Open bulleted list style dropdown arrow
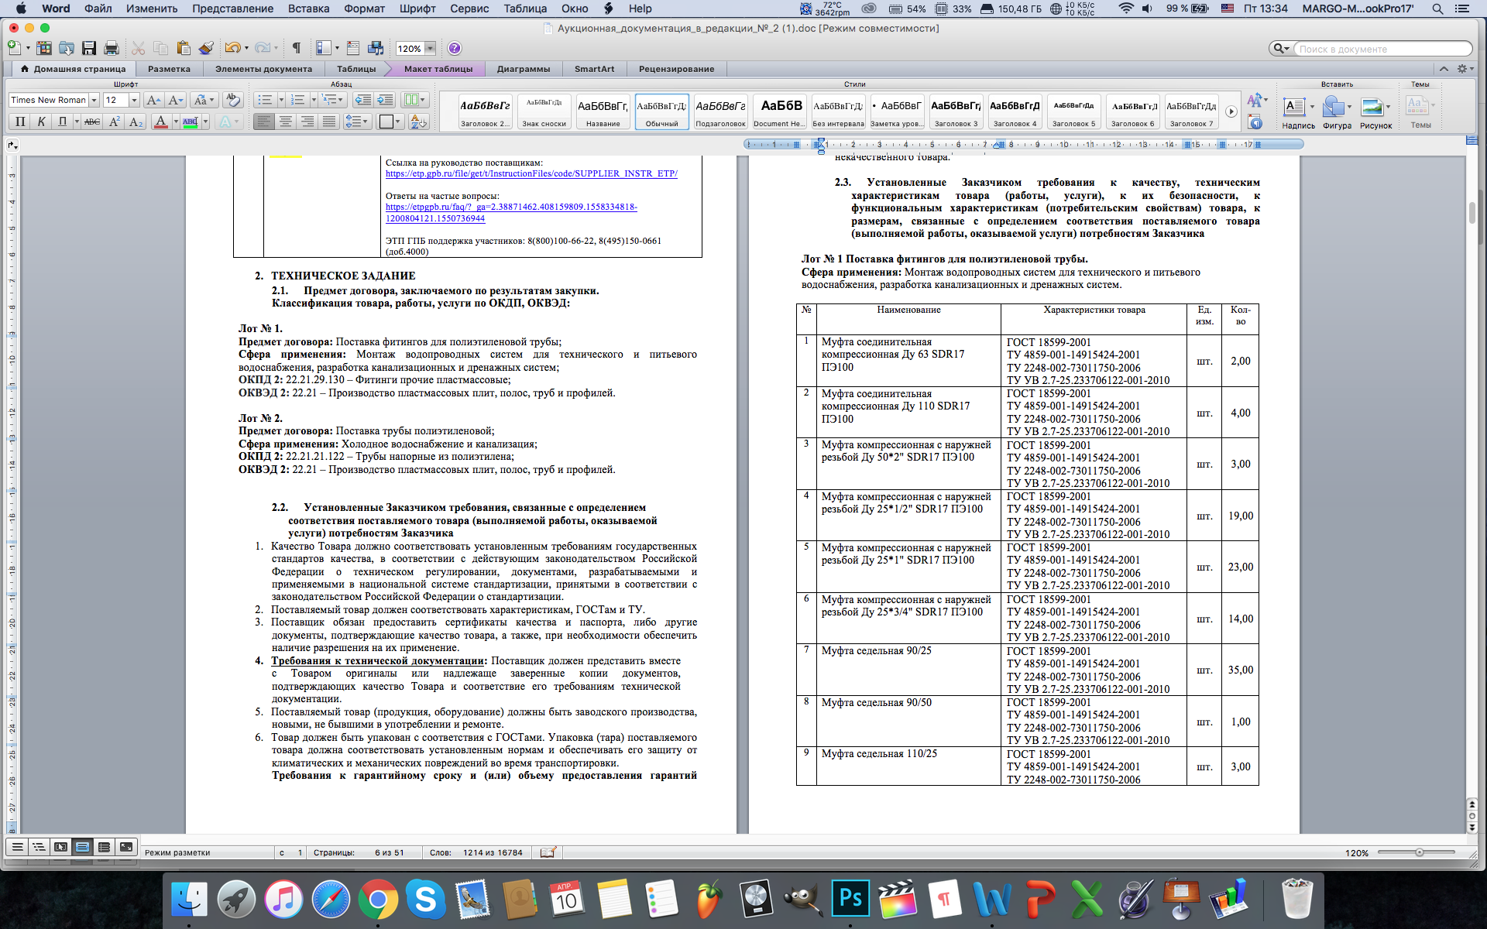 pos(280,100)
